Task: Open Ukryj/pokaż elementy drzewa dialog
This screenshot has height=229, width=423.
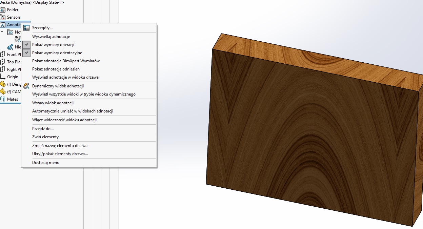Action: [x=60, y=154]
